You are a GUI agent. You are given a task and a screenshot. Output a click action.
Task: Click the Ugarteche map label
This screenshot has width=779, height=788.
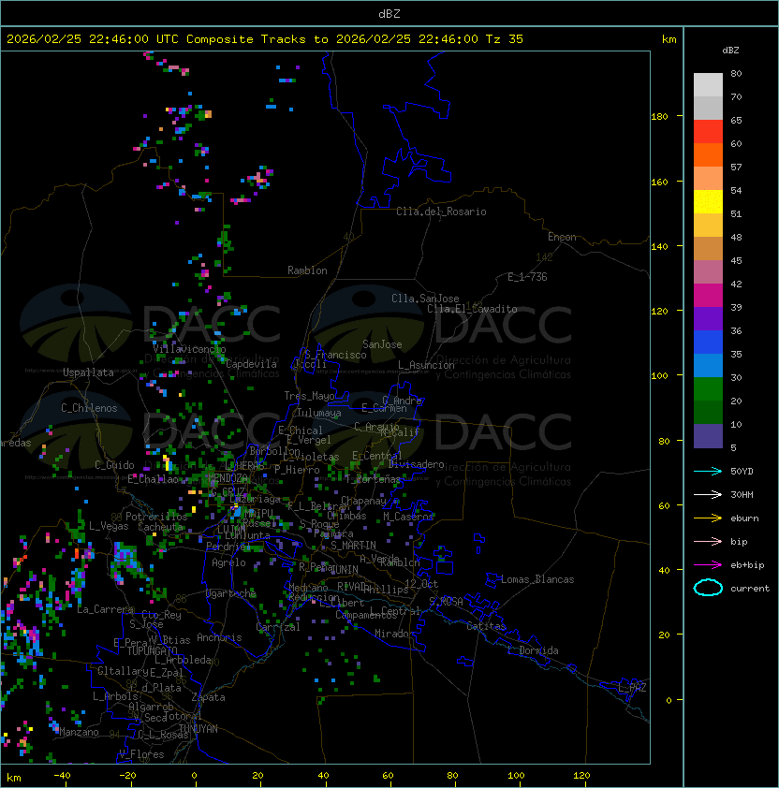[231, 593]
